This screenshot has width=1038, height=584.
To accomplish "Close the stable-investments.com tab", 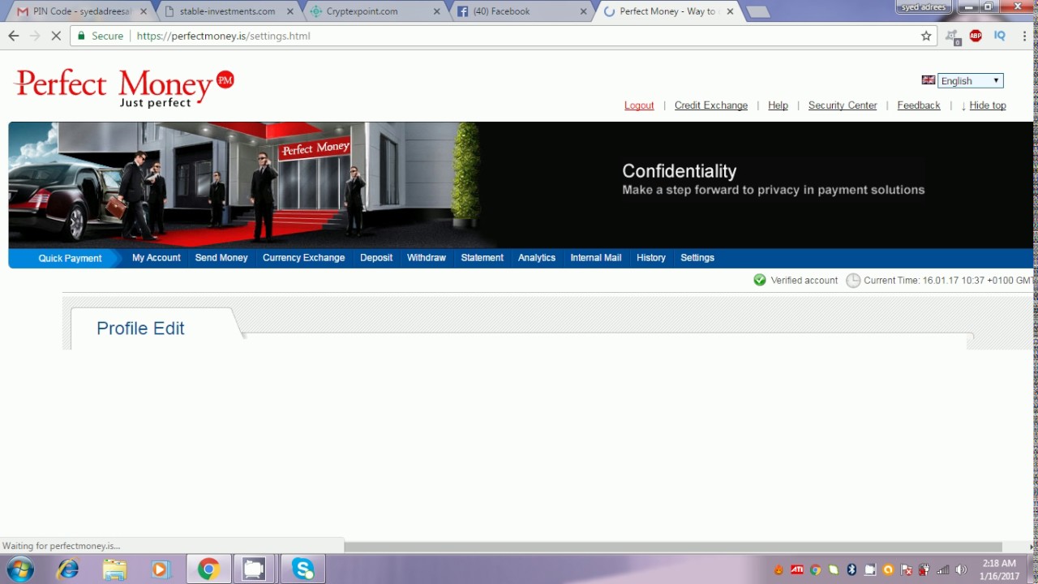I will coord(290,11).
